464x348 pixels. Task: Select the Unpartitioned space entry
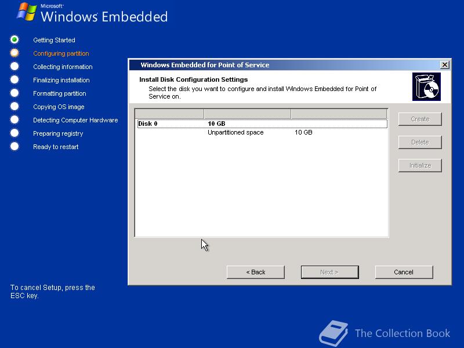[235, 132]
